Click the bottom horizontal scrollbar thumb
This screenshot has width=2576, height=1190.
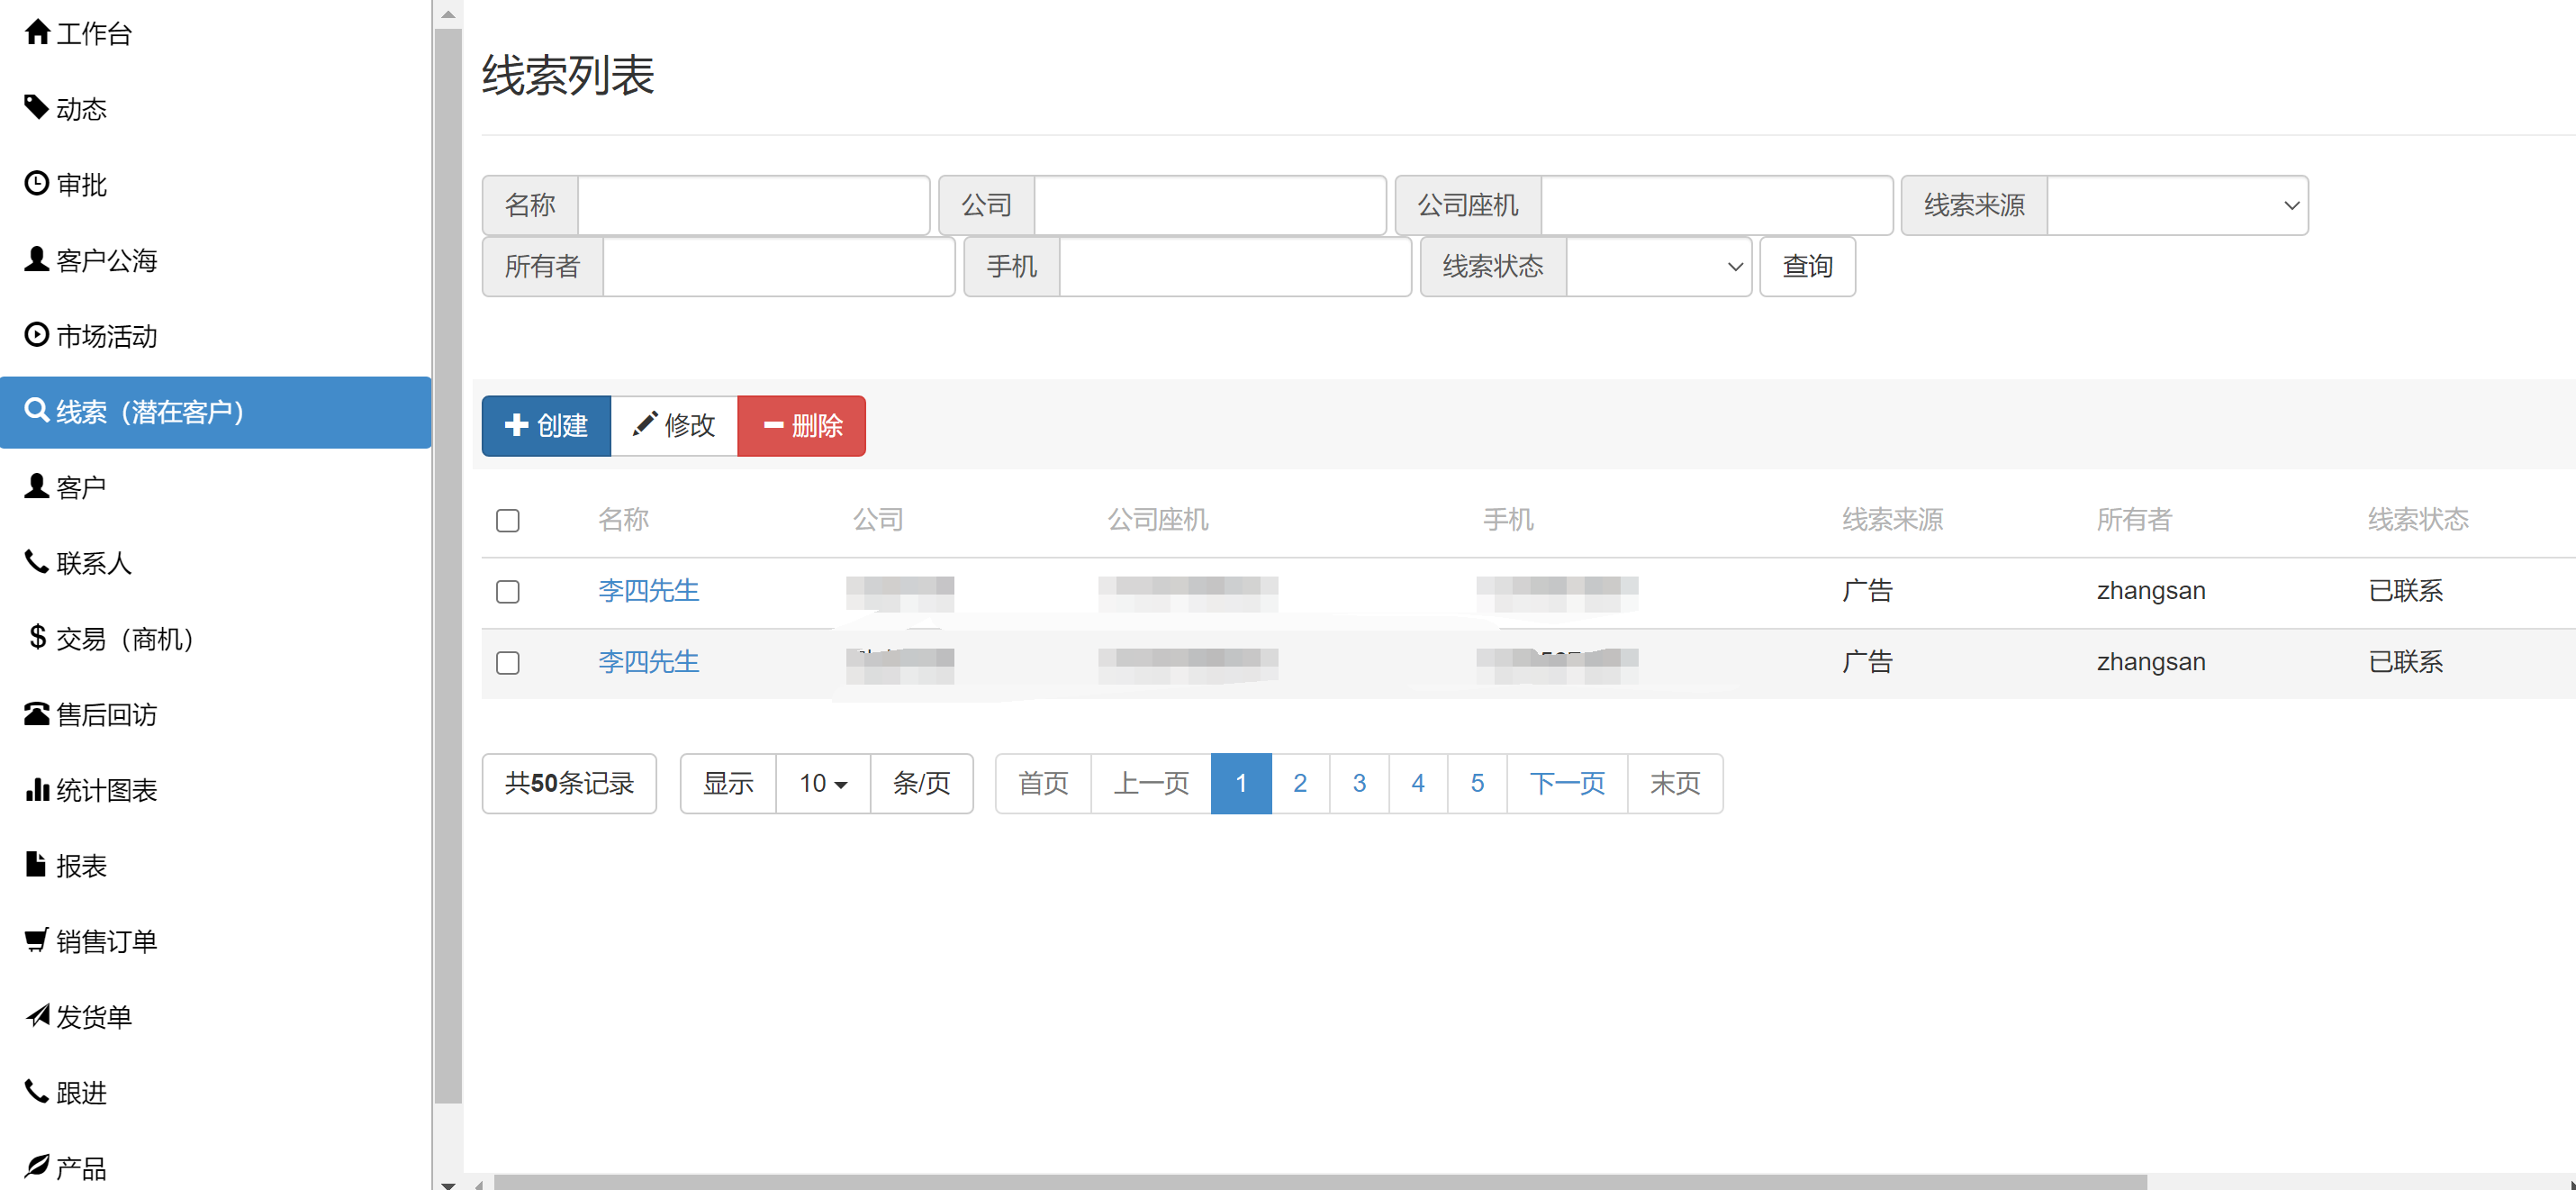tap(1320, 1182)
